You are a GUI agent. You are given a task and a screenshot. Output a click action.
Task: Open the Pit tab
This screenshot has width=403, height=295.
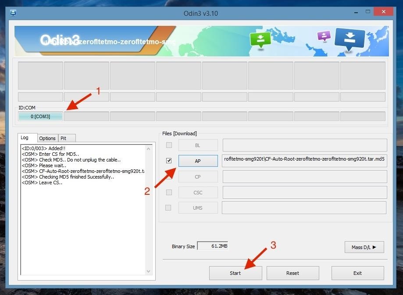pyautogui.click(x=67, y=138)
